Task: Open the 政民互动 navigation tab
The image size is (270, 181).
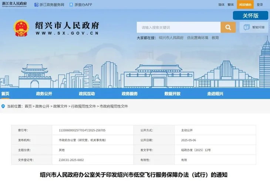Action: 87,94
